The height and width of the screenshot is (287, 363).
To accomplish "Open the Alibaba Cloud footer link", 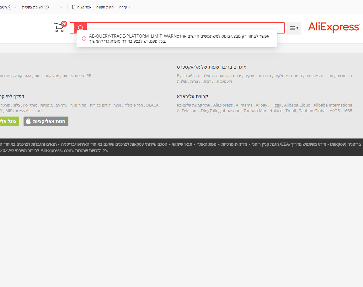I will click(297, 105).
